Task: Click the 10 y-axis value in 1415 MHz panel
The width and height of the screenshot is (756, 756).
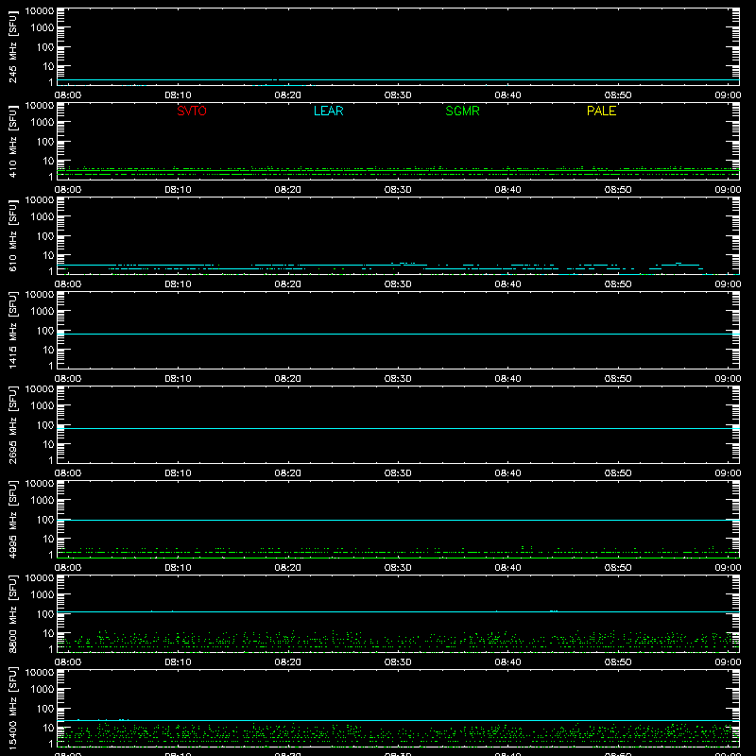Action: [49, 350]
